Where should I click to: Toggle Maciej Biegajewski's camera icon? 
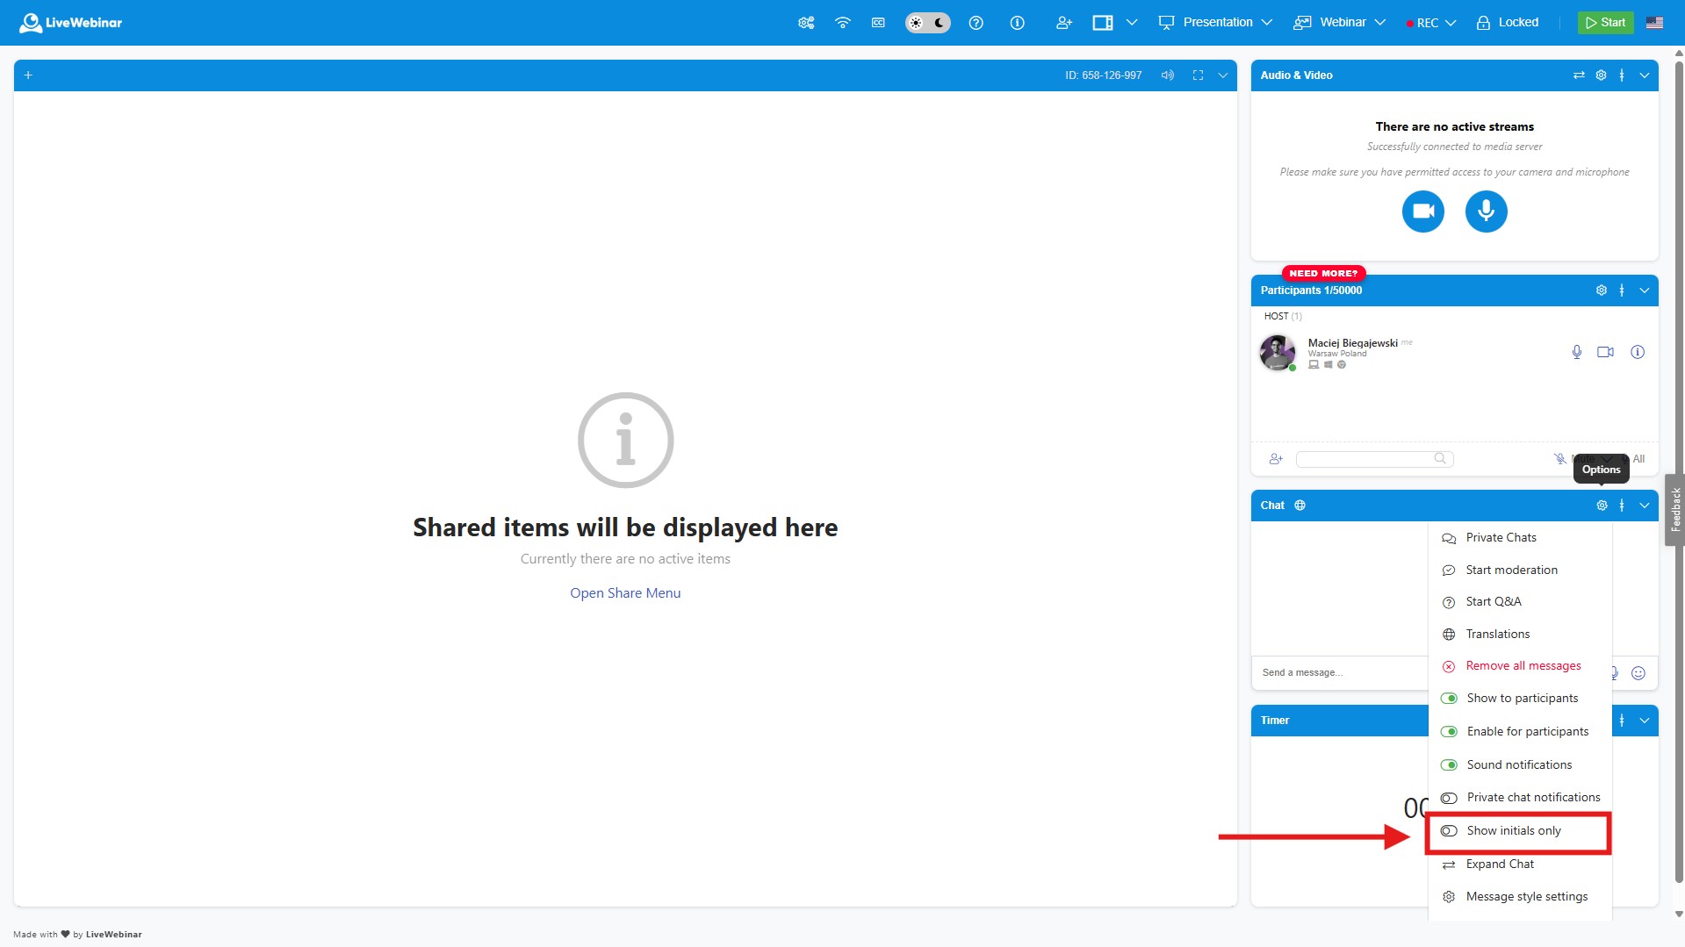1605,352
